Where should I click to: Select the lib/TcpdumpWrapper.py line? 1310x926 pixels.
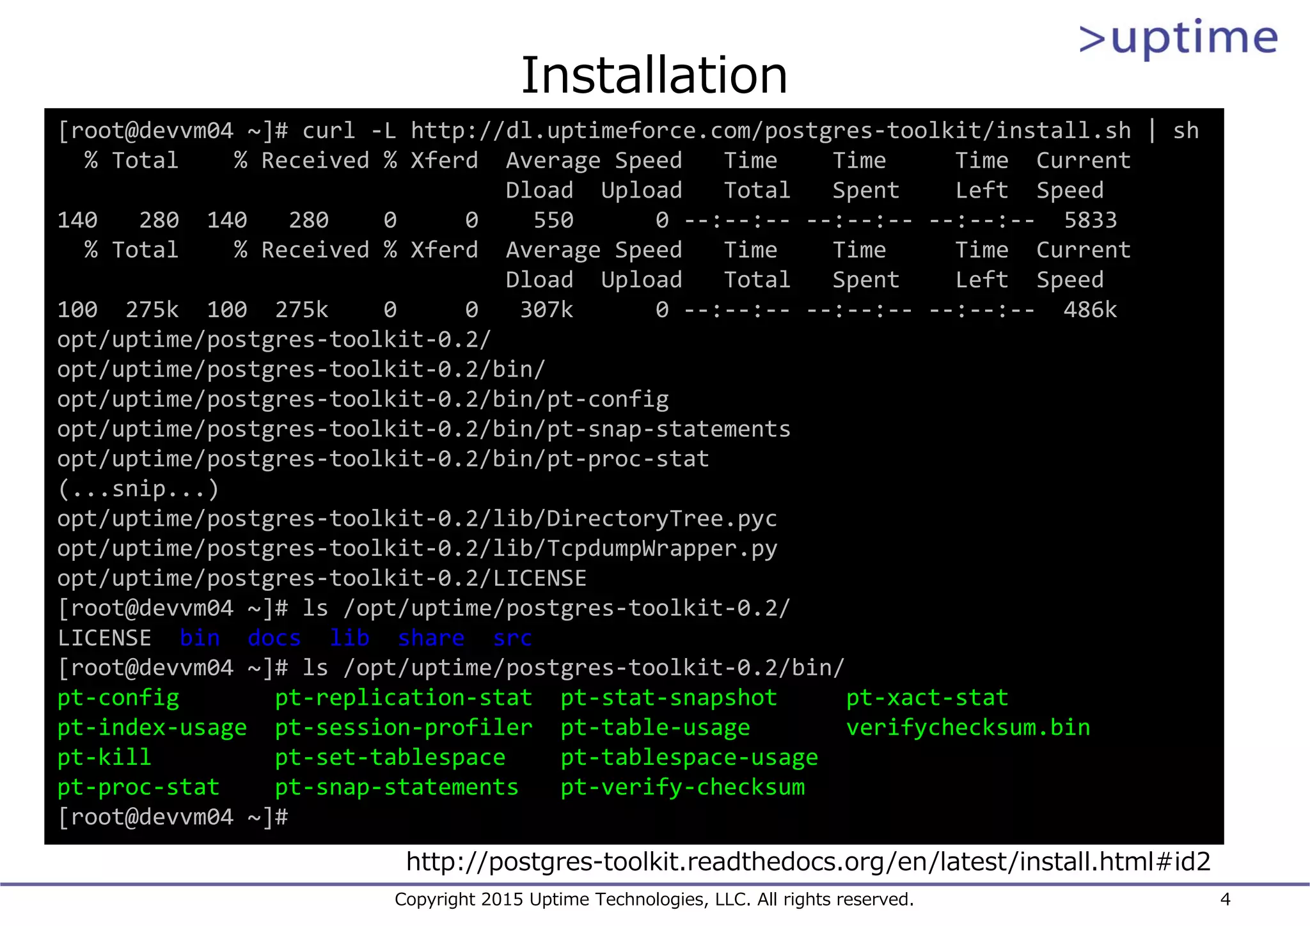pyautogui.click(x=417, y=548)
